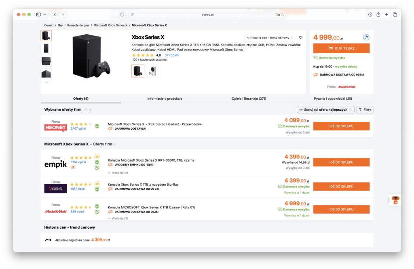Open Safari downloads icon
Image resolution: width=414 pixels, height=269 pixels.
point(370,15)
